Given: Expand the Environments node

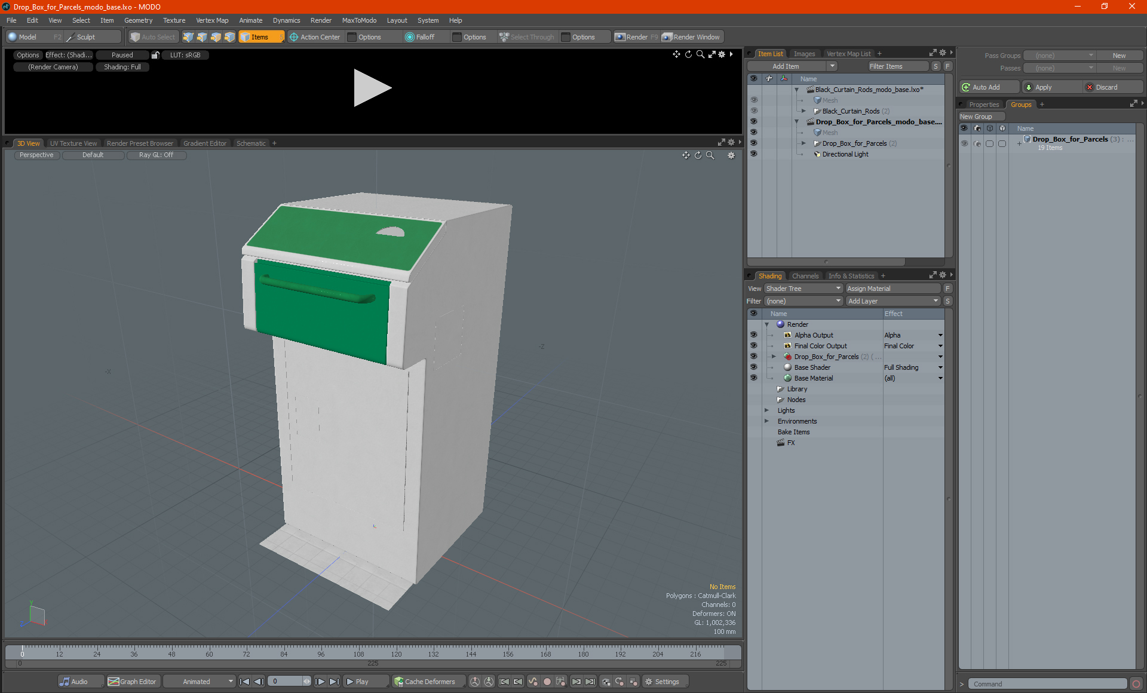Looking at the screenshot, I should pyautogui.click(x=767, y=421).
